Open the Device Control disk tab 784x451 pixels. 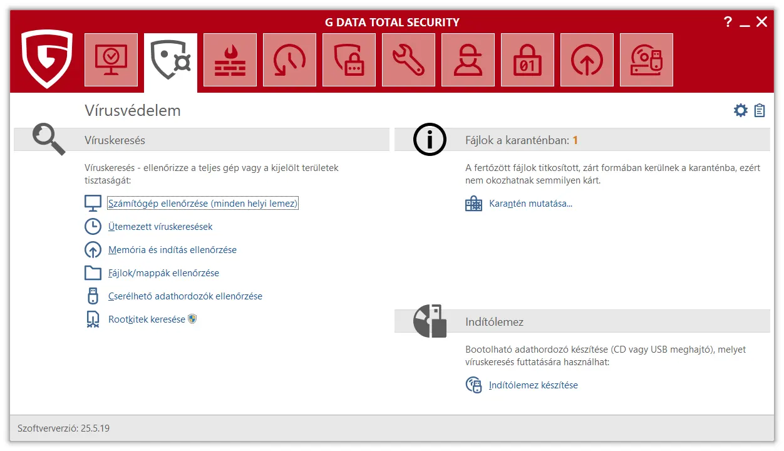coord(646,60)
